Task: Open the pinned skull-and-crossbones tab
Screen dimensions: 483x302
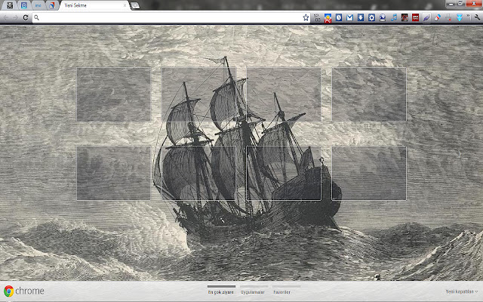Action: click(x=10, y=5)
